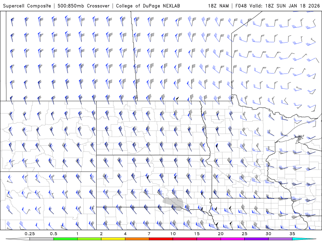Select the orange 4–7 color bar segment
322x241 pixels.
(137, 239)
